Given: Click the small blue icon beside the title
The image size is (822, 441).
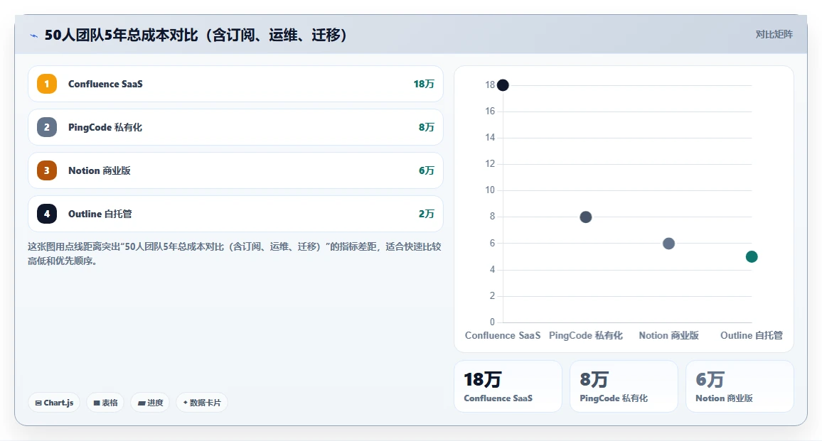Looking at the screenshot, I should point(34,36).
